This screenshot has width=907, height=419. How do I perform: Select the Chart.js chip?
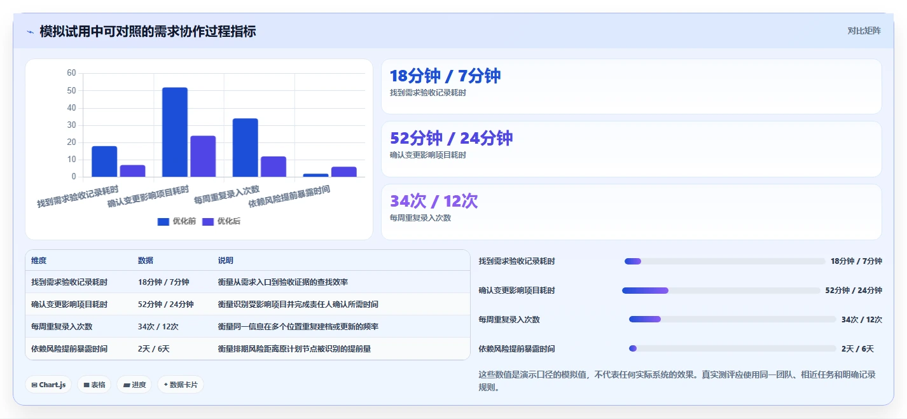[x=49, y=385]
